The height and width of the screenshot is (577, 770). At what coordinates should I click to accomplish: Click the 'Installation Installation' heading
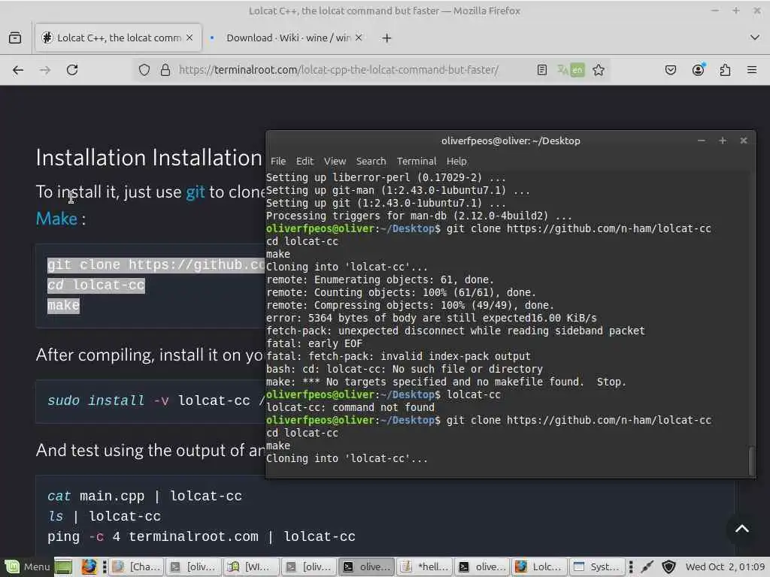tap(149, 158)
